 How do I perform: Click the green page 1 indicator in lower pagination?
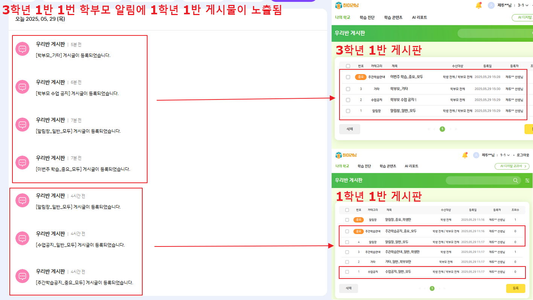[x=432, y=288]
